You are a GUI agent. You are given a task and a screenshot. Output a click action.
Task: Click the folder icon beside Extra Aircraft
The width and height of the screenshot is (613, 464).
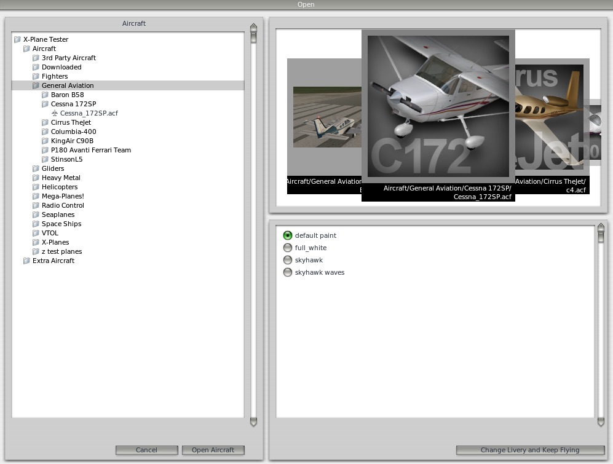27,261
